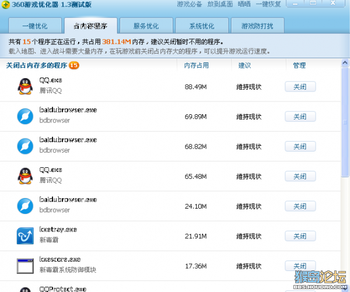Click the QQ penguin icon in the 88.49M row
350x292 pixels.
25,86
